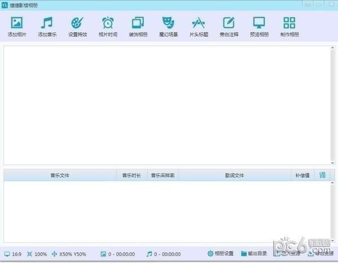The image size is (338, 263).
Task: Adjust the 100% zoom scale setting
Action: (x=37, y=254)
